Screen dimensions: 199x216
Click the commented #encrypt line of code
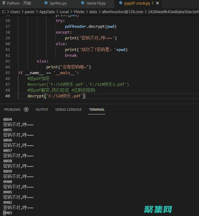pos(78,85)
